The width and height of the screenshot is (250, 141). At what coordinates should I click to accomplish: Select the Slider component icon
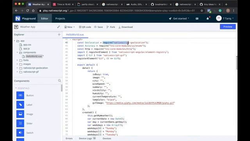point(20,123)
